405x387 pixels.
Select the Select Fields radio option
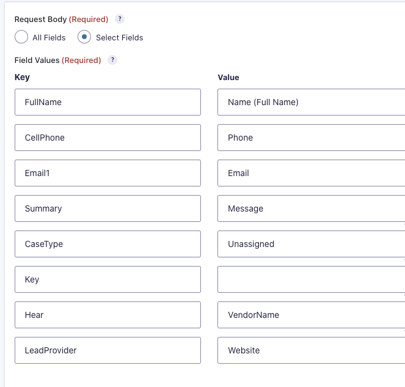point(84,37)
